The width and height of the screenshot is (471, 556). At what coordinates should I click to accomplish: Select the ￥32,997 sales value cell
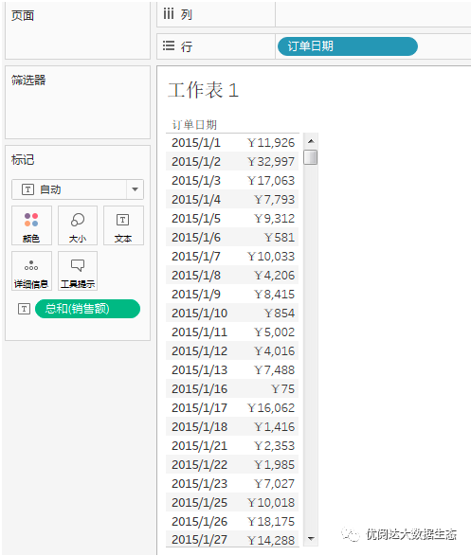[271, 162]
